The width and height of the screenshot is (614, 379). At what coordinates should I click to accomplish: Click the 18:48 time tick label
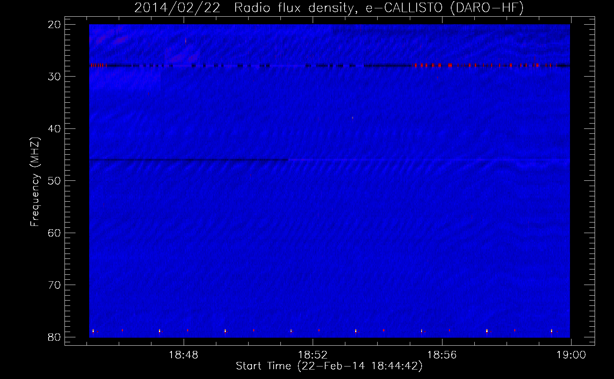click(x=184, y=355)
